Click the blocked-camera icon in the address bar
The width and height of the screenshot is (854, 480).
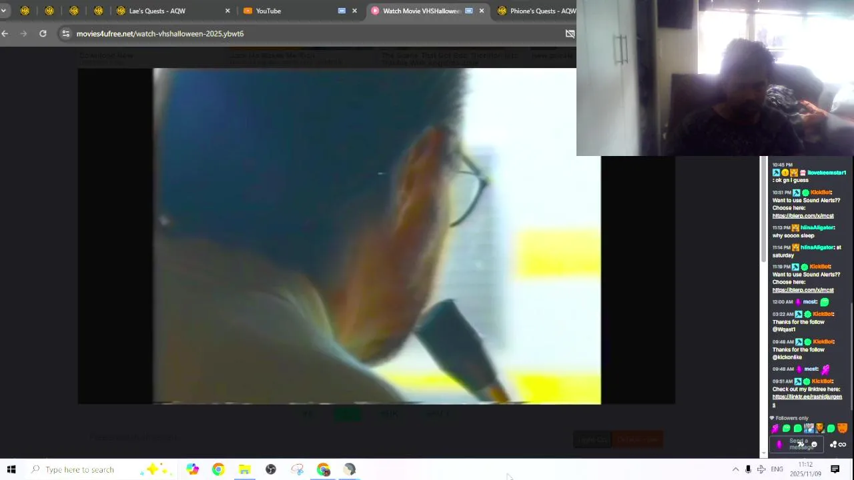[x=570, y=33]
